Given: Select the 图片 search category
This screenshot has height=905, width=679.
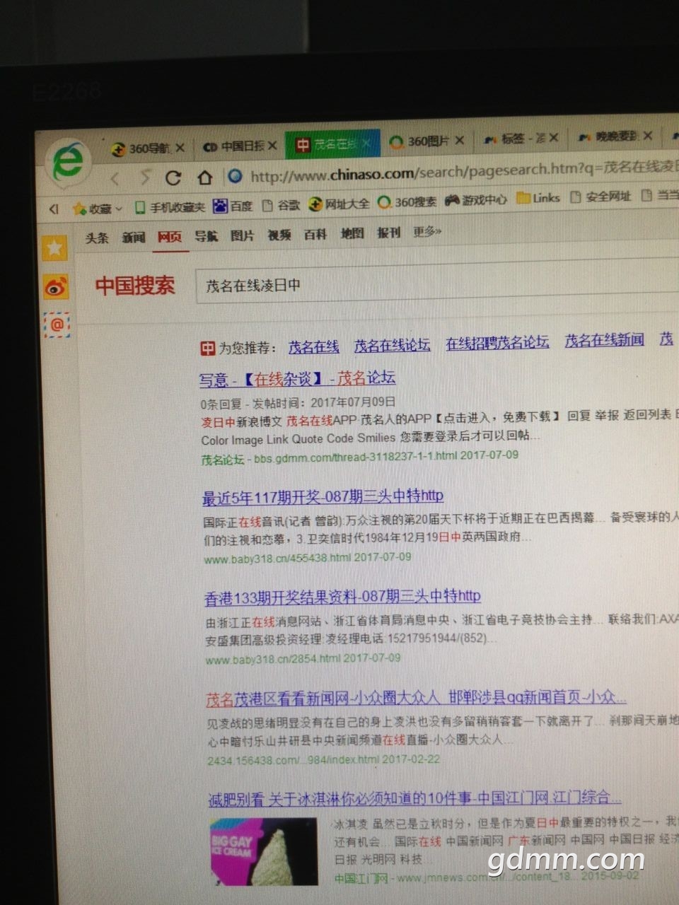Looking at the screenshot, I should (242, 235).
